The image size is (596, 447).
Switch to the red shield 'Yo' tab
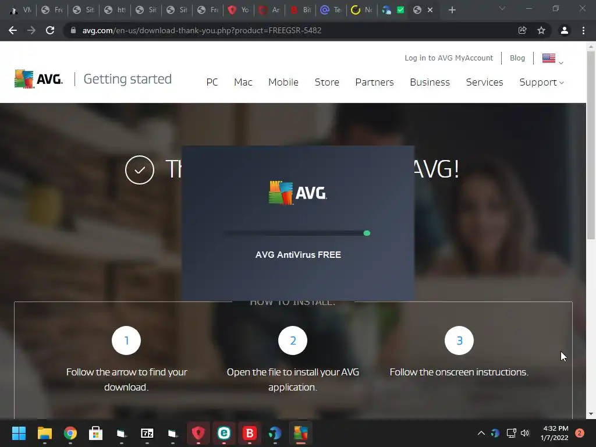[239, 10]
